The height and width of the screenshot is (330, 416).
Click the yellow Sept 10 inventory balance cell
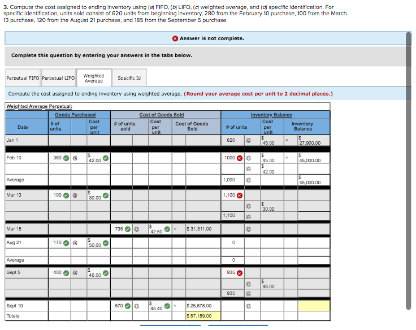click(x=314, y=306)
